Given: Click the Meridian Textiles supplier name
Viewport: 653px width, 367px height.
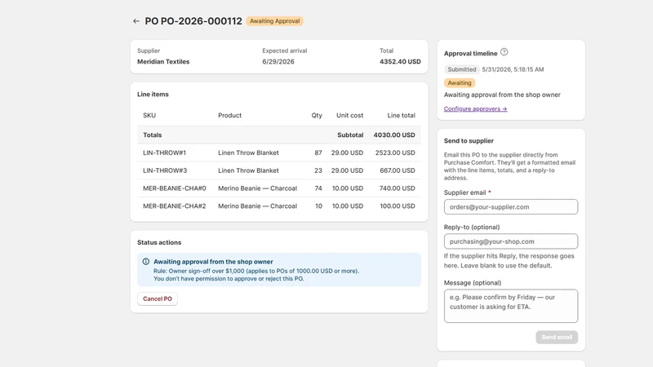Looking at the screenshot, I should [x=163, y=62].
